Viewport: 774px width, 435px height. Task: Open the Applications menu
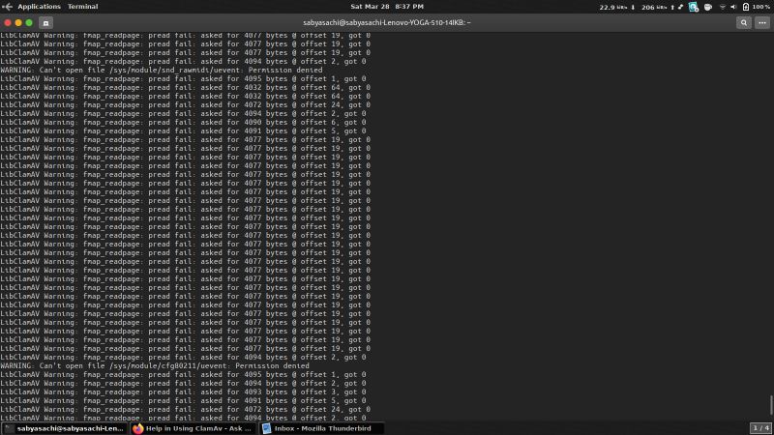[39, 7]
